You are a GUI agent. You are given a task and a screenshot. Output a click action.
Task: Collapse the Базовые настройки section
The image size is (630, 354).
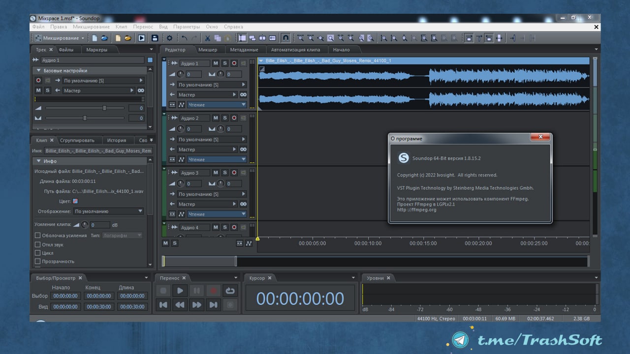39,71
